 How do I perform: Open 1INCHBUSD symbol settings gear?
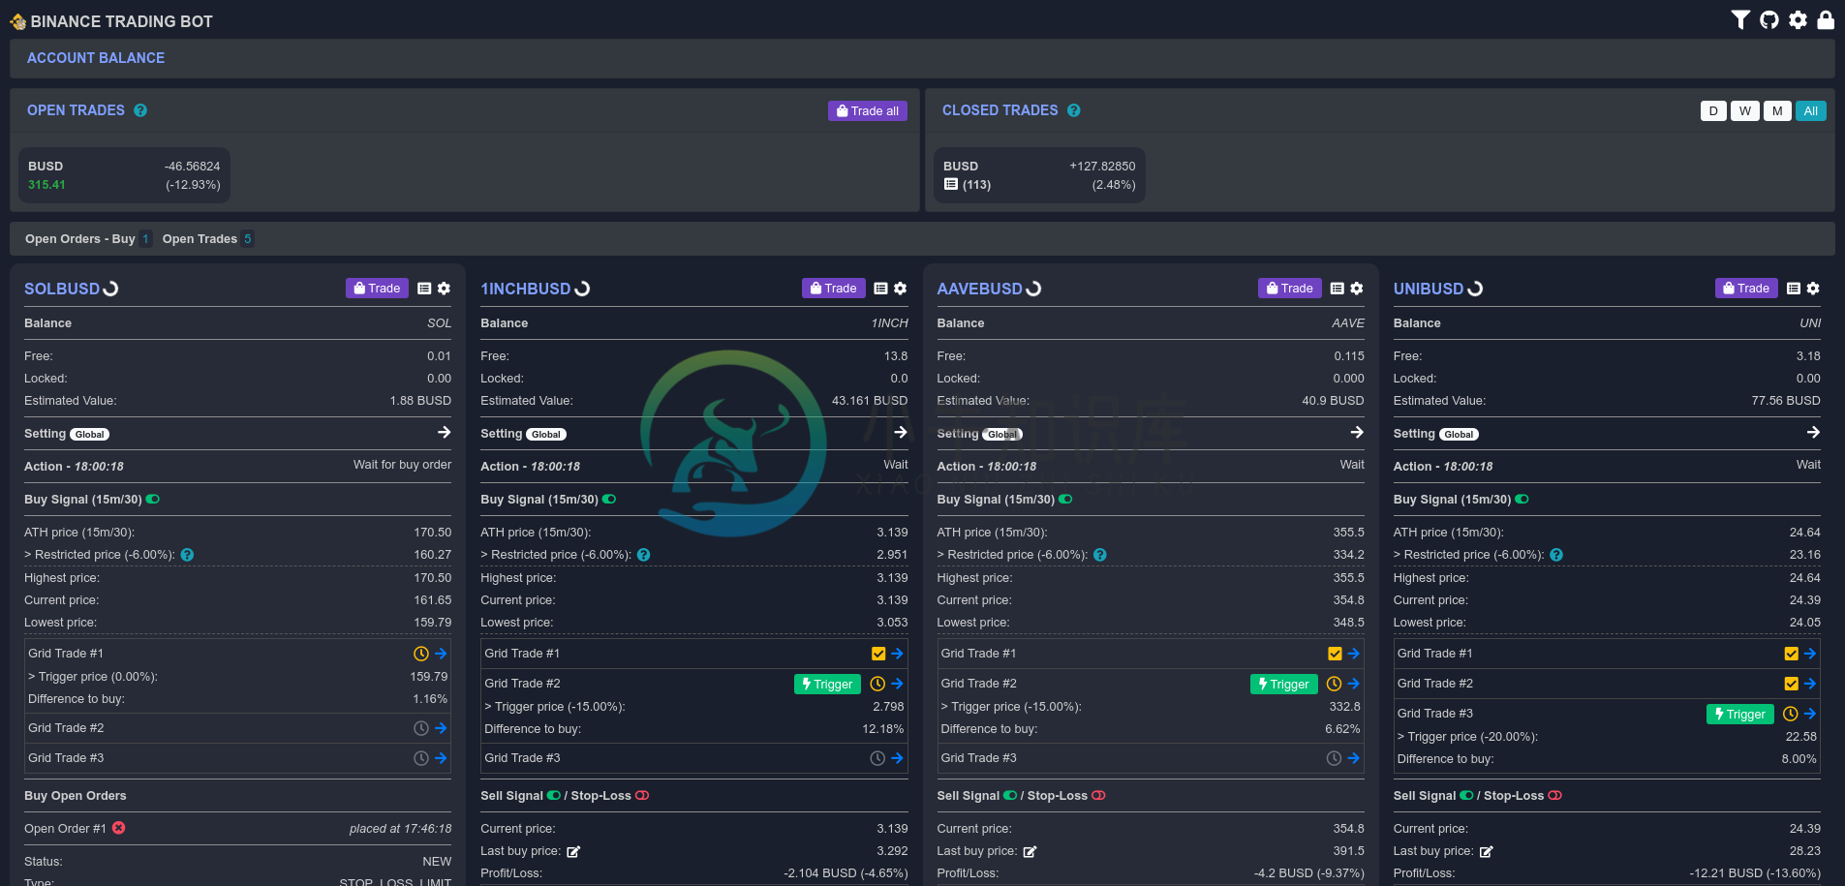tap(900, 289)
